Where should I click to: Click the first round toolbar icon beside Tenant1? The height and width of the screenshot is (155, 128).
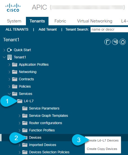point(107,42)
